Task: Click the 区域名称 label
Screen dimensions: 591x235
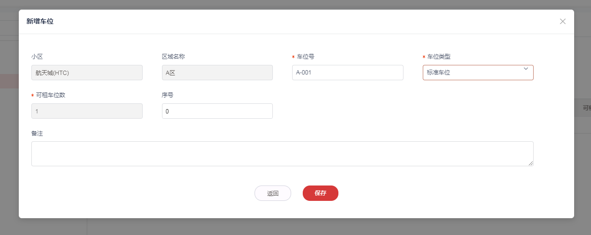Action: (173, 57)
